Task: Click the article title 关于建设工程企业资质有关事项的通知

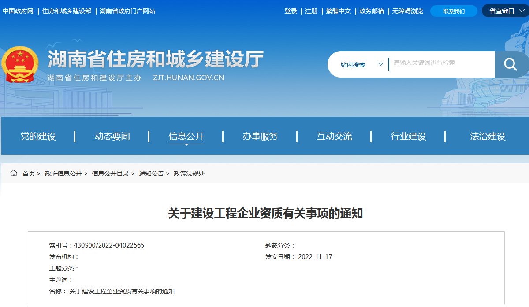Action: [265, 214]
